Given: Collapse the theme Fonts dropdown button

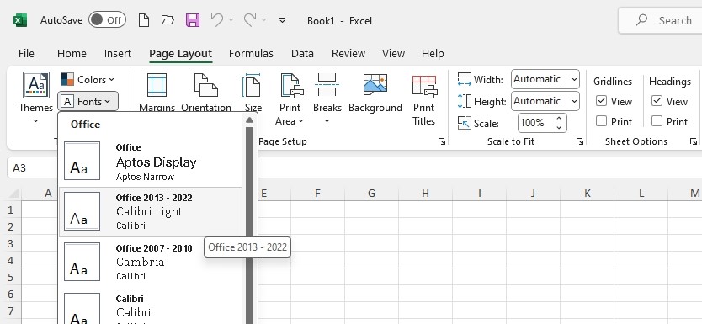Looking at the screenshot, I should pyautogui.click(x=88, y=102).
